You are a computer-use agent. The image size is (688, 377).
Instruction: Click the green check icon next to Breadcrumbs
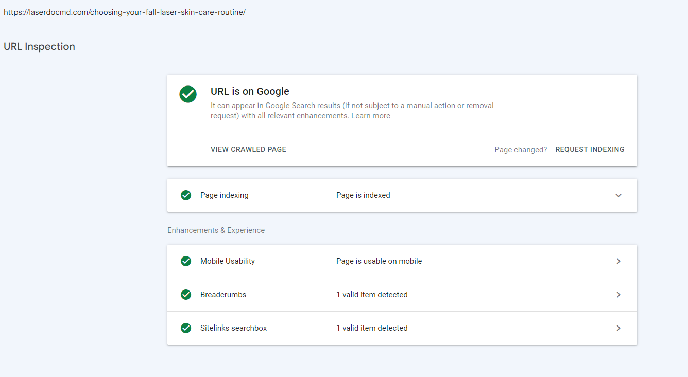[186, 295]
